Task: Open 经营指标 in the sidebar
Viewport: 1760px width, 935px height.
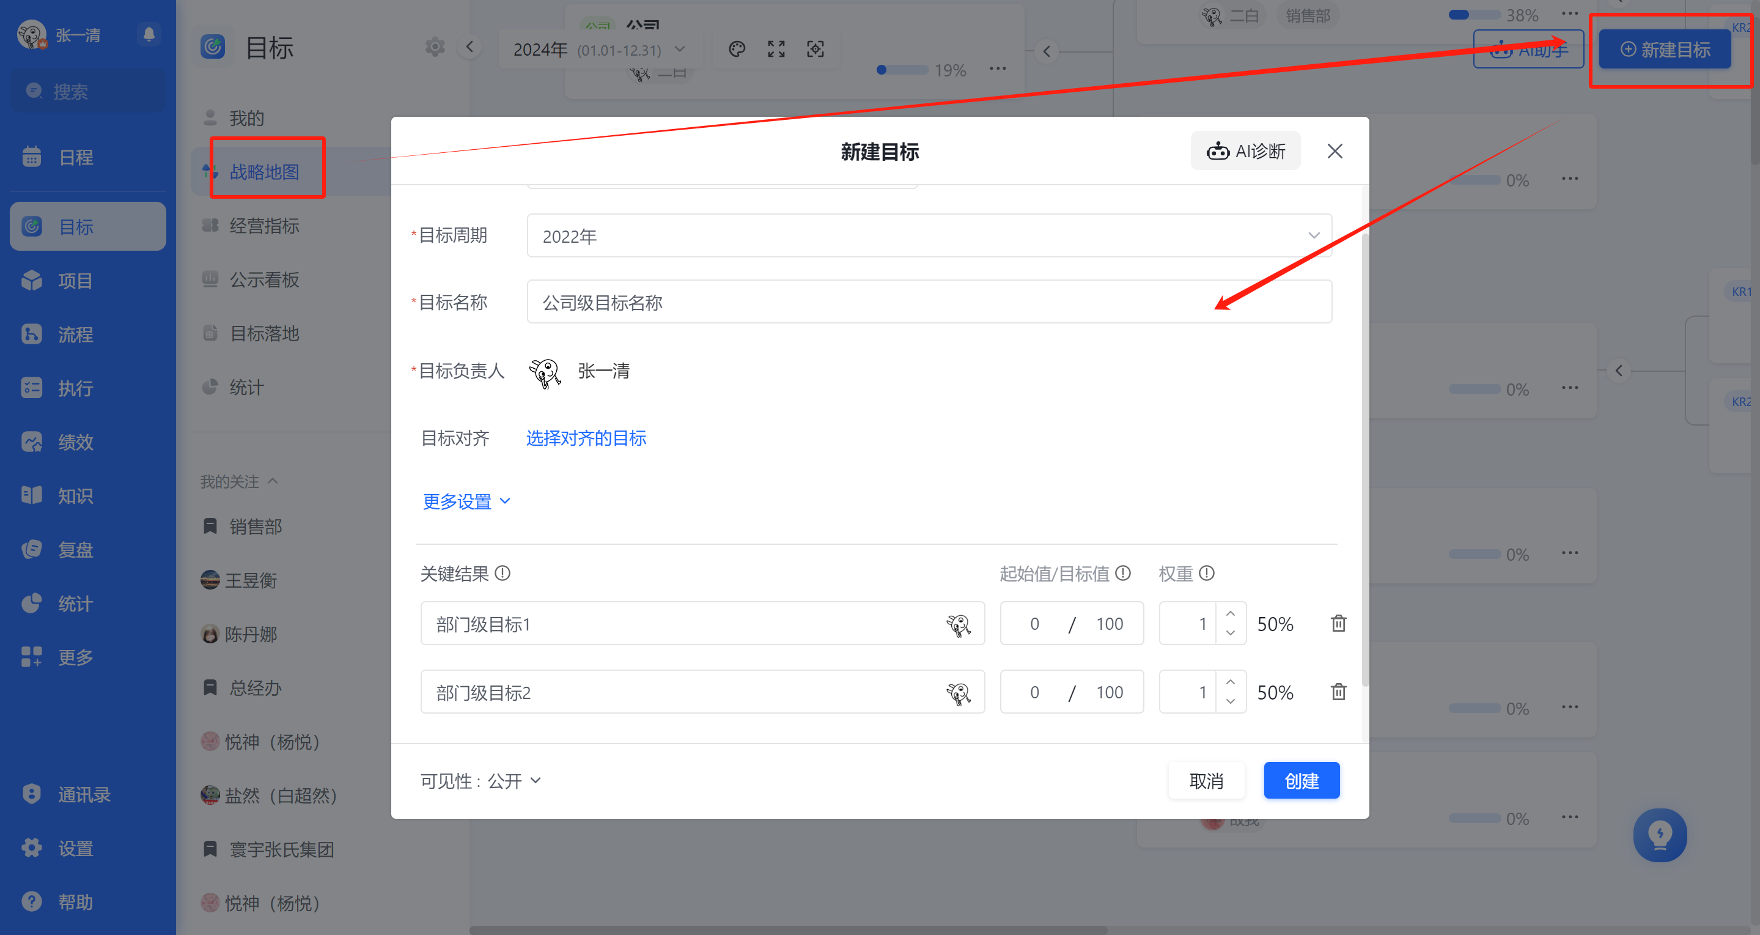Action: [265, 226]
